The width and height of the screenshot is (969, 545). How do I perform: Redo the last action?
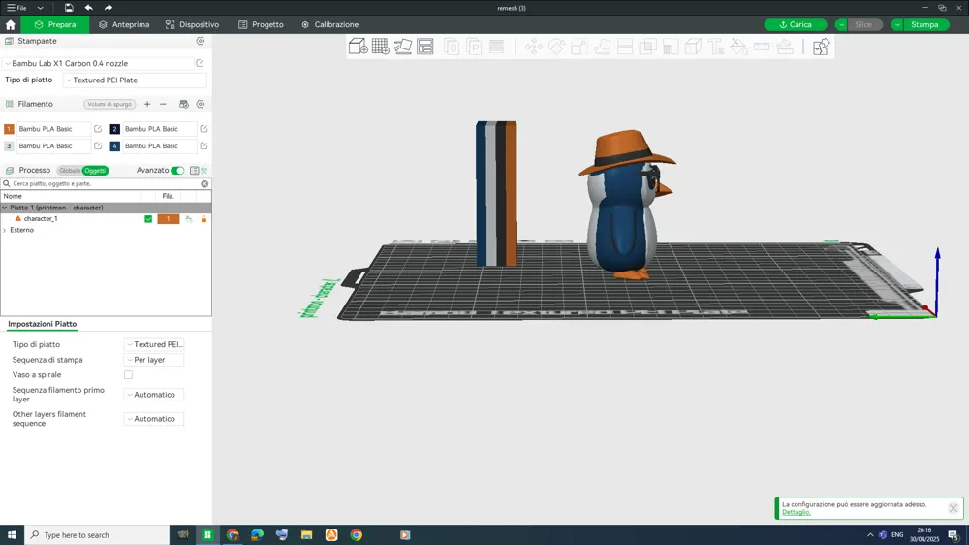coord(109,8)
